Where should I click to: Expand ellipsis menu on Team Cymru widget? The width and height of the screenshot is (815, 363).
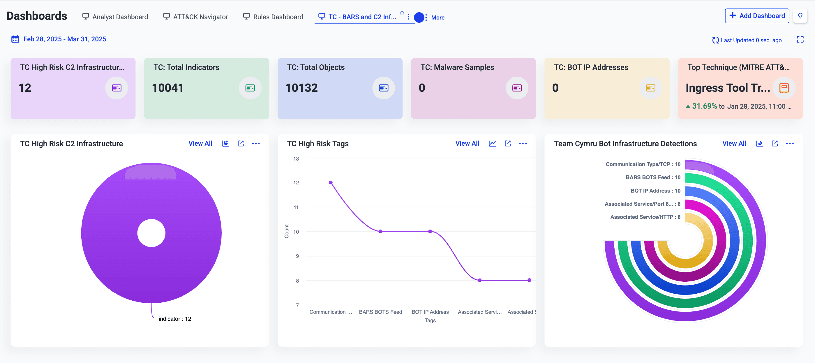click(x=790, y=144)
